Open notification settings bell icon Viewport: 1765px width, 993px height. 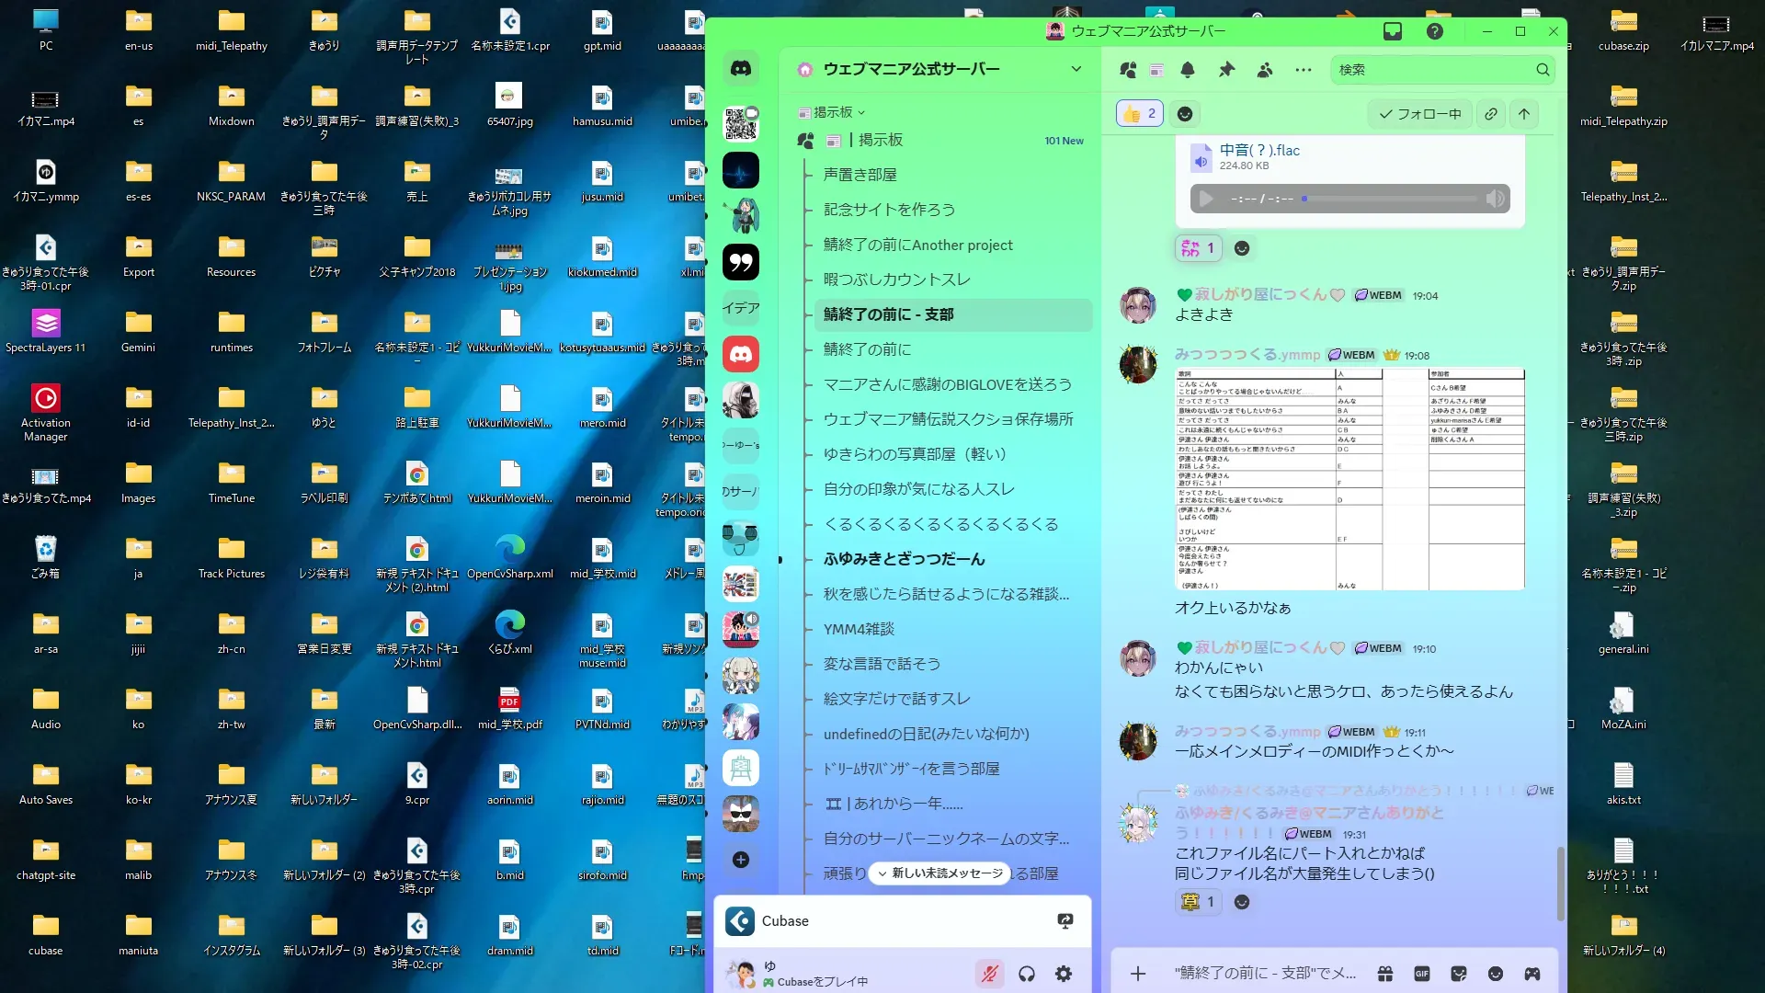(x=1188, y=70)
